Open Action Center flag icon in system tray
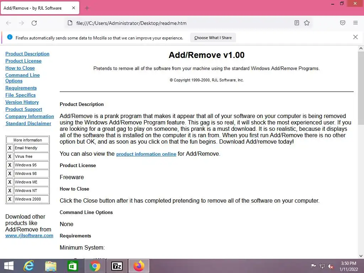 tap(313, 266)
